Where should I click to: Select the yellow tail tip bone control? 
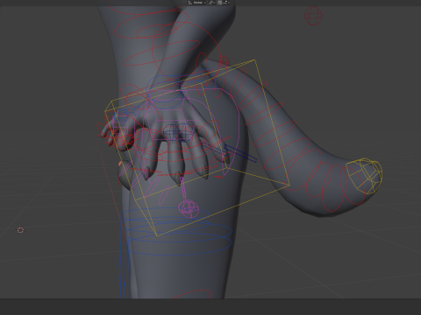click(364, 176)
